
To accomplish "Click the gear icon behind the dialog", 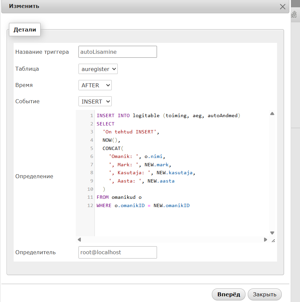I will [294, 15].
